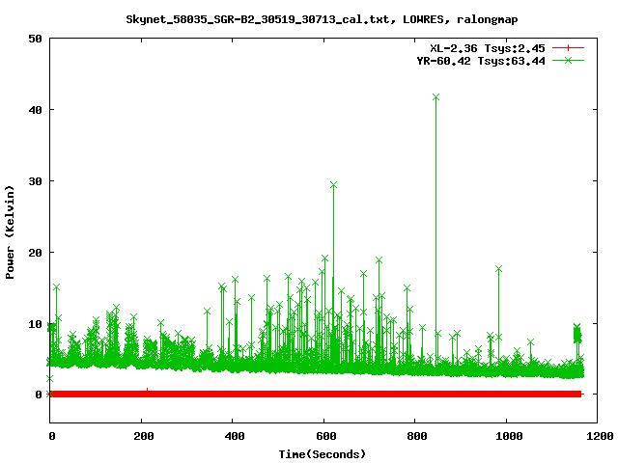The image size is (618, 463).
Task: Click the x-axis tick label 800
Action: [417, 436]
